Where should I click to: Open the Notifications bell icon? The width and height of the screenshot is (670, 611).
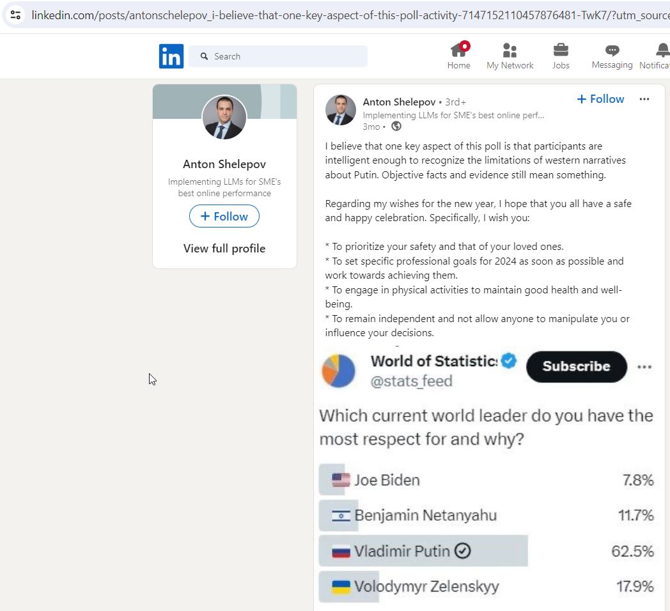[663, 50]
